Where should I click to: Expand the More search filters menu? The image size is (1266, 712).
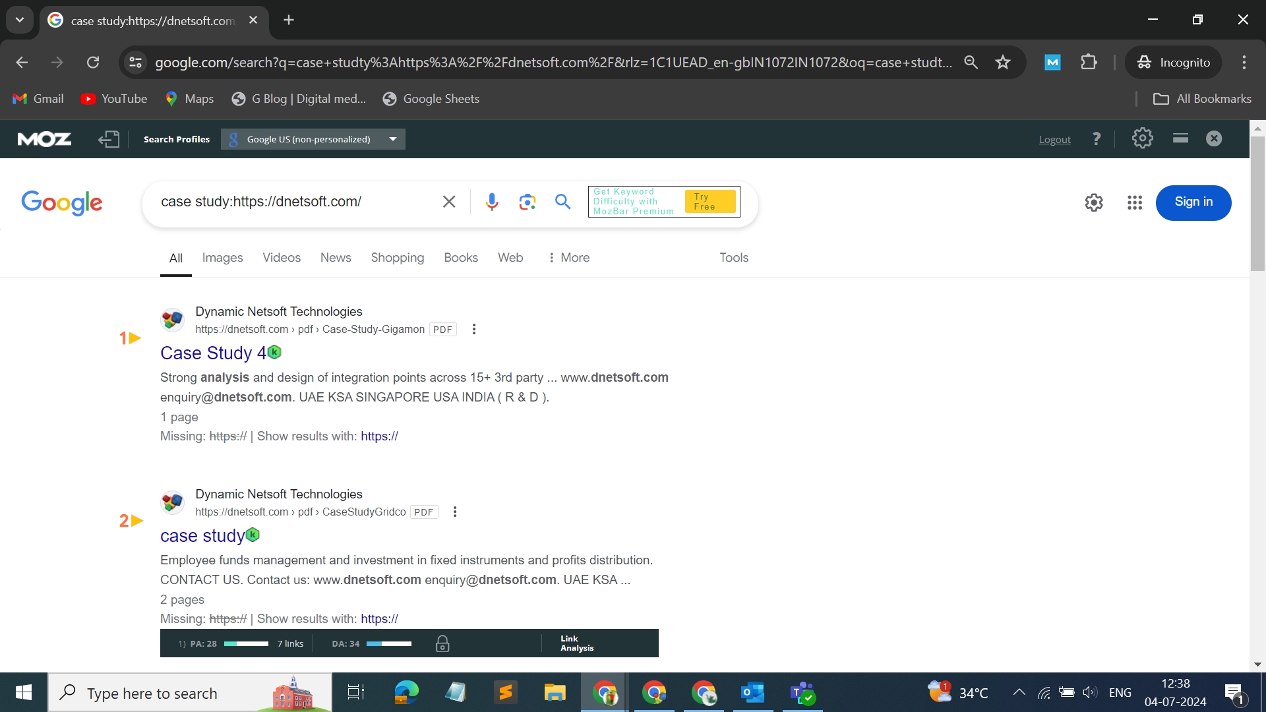569,258
